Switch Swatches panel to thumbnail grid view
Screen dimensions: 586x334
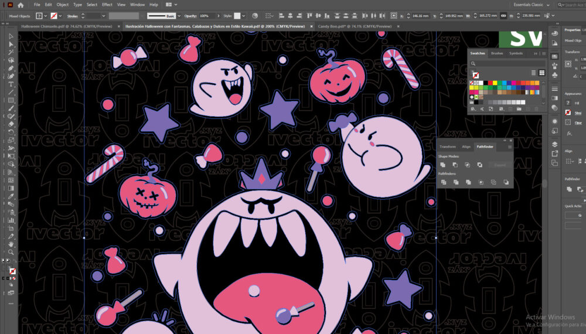541,73
